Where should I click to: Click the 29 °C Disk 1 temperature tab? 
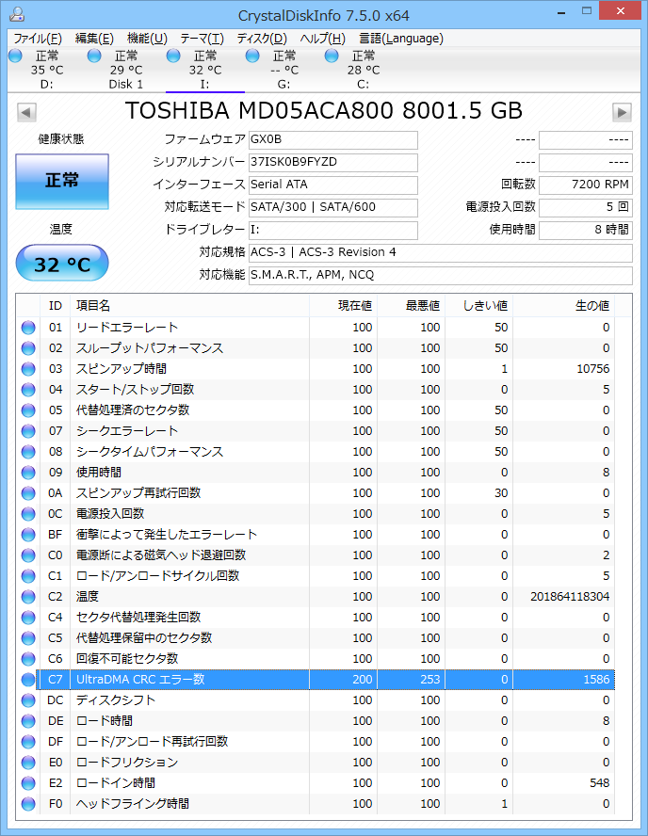[126, 70]
